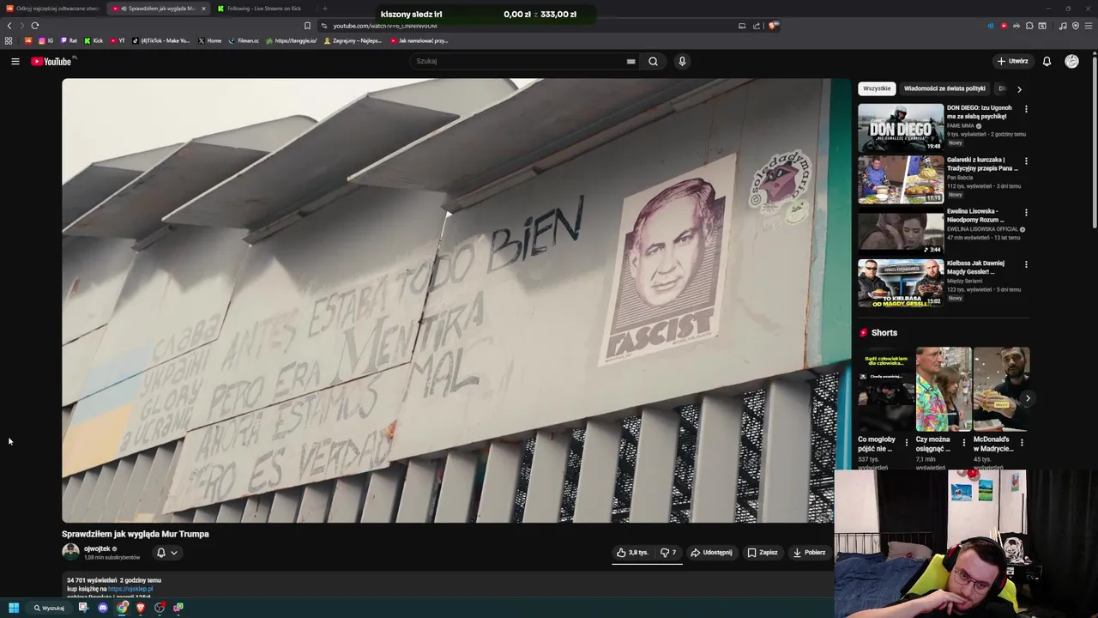The height and width of the screenshot is (618, 1098).
Task: Open the account avatar menu
Action: pos(1071,61)
